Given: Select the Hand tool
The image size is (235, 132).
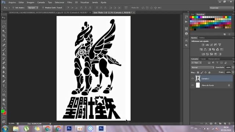Looking at the screenshot, I should click(x=4, y=100).
